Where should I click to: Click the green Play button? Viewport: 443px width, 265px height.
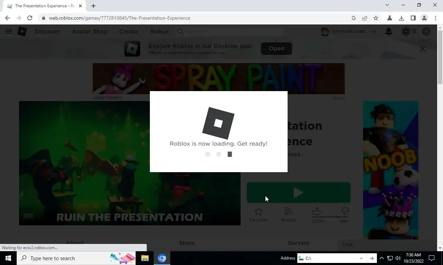pyautogui.click(x=298, y=193)
